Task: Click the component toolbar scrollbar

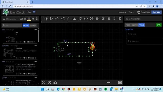Action: pos(78,22)
